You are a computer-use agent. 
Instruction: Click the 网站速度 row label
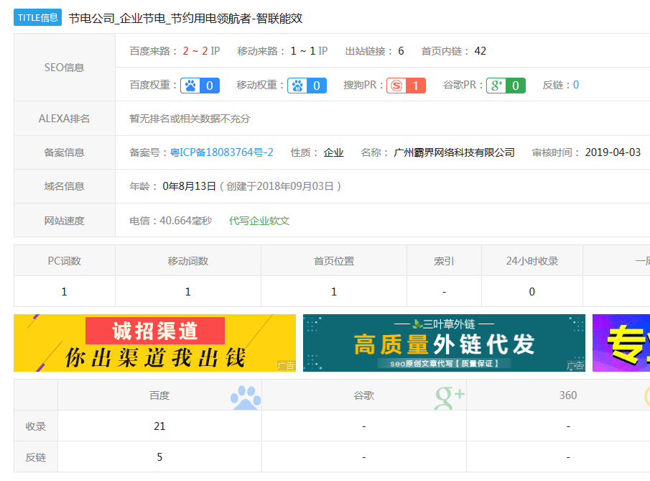(64, 221)
